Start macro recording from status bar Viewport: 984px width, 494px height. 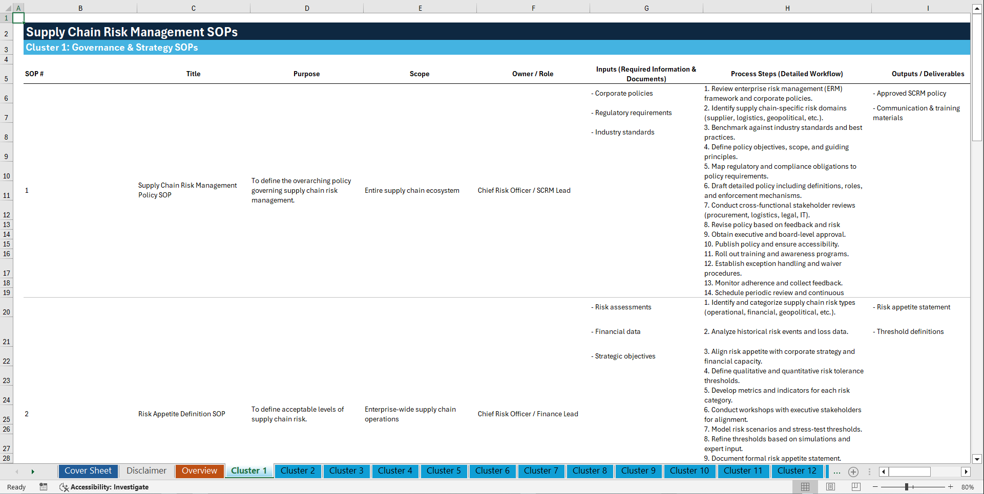44,487
